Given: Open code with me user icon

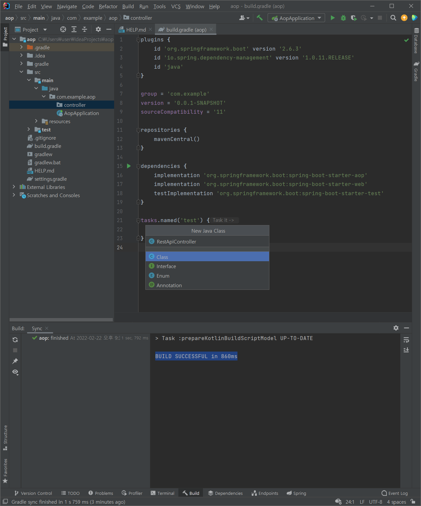Looking at the screenshot, I should [x=244, y=18].
